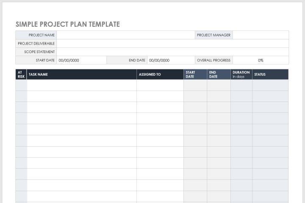
Task: Select the first row's Status cell
Action: coord(270,85)
